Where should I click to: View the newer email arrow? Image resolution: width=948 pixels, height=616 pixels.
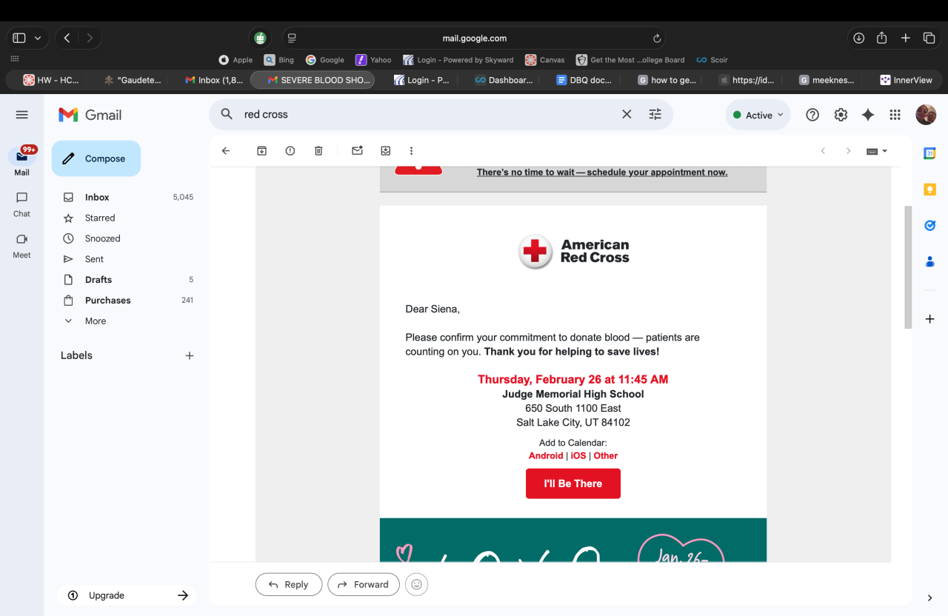pos(823,151)
